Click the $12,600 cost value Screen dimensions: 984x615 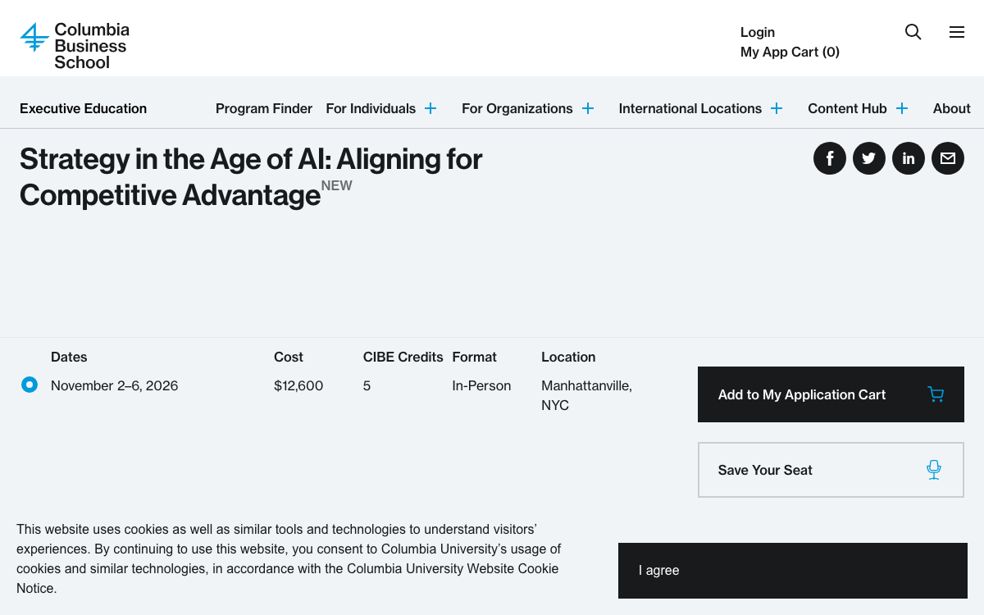click(298, 385)
